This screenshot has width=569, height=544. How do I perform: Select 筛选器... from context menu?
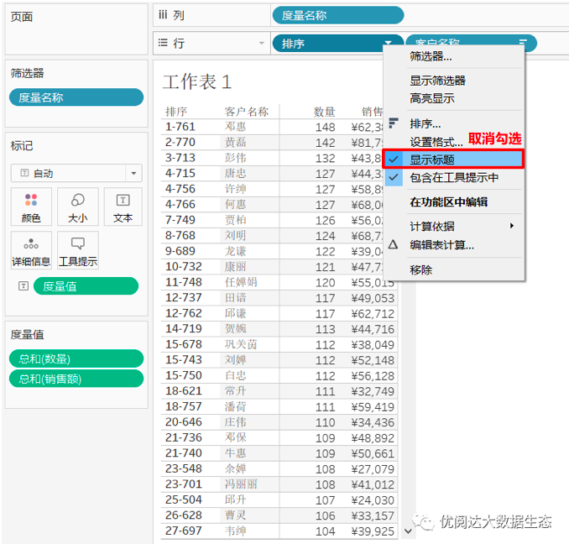tap(431, 56)
